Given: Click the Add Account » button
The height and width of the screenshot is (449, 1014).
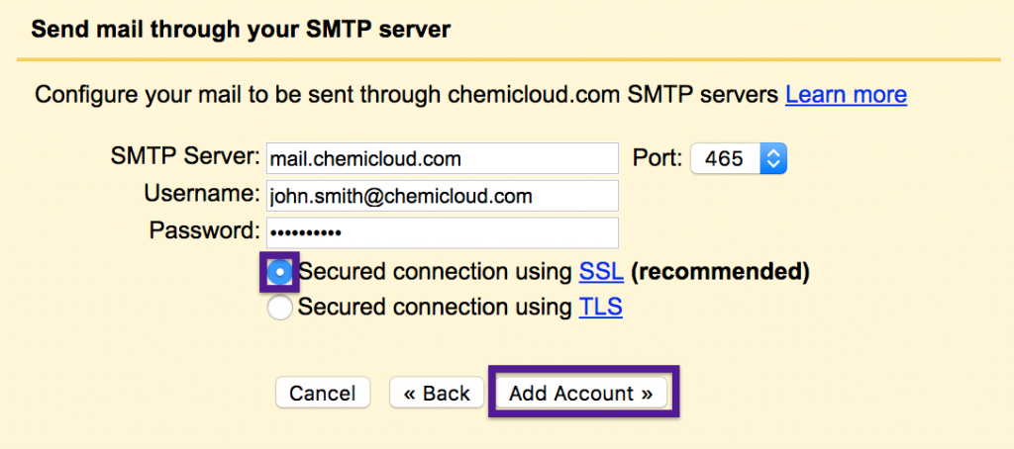Looking at the screenshot, I should pyautogui.click(x=581, y=393).
